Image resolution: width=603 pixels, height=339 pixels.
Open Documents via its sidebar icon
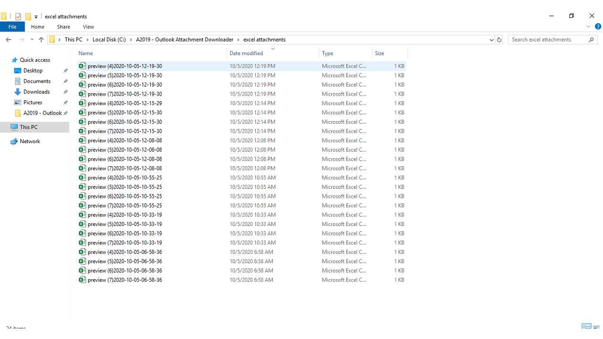tap(18, 81)
